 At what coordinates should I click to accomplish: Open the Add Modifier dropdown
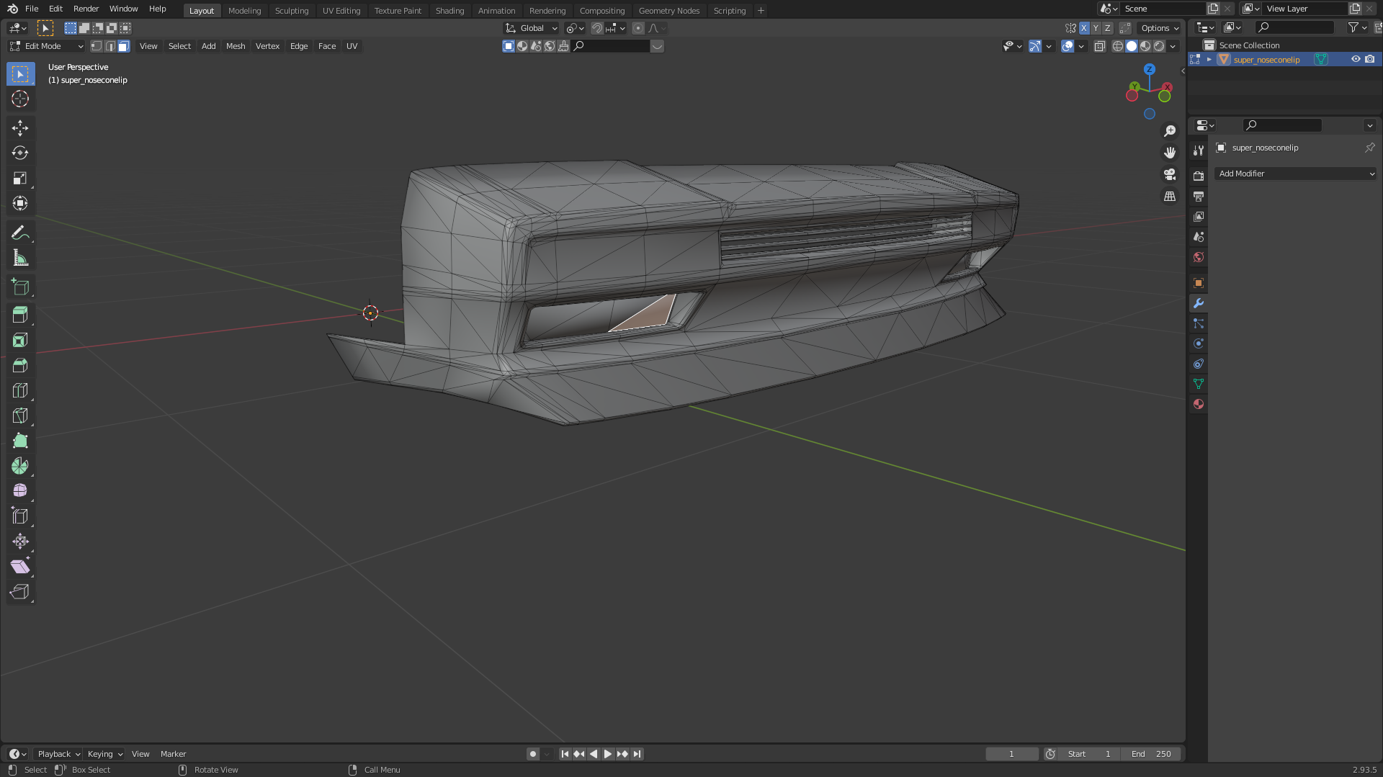1296,174
